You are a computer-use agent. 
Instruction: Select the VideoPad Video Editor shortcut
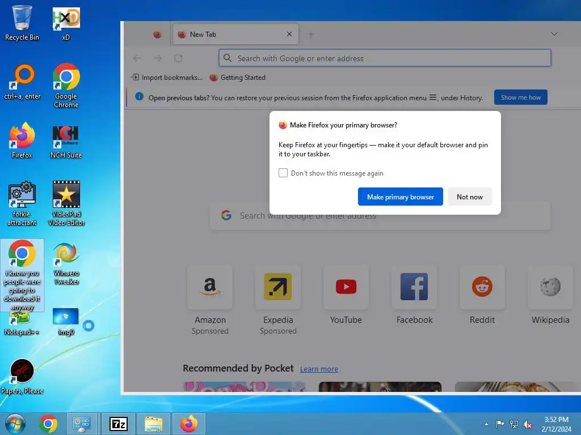click(66, 204)
